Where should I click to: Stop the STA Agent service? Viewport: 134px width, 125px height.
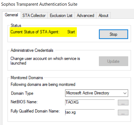(x=114, y=34)
